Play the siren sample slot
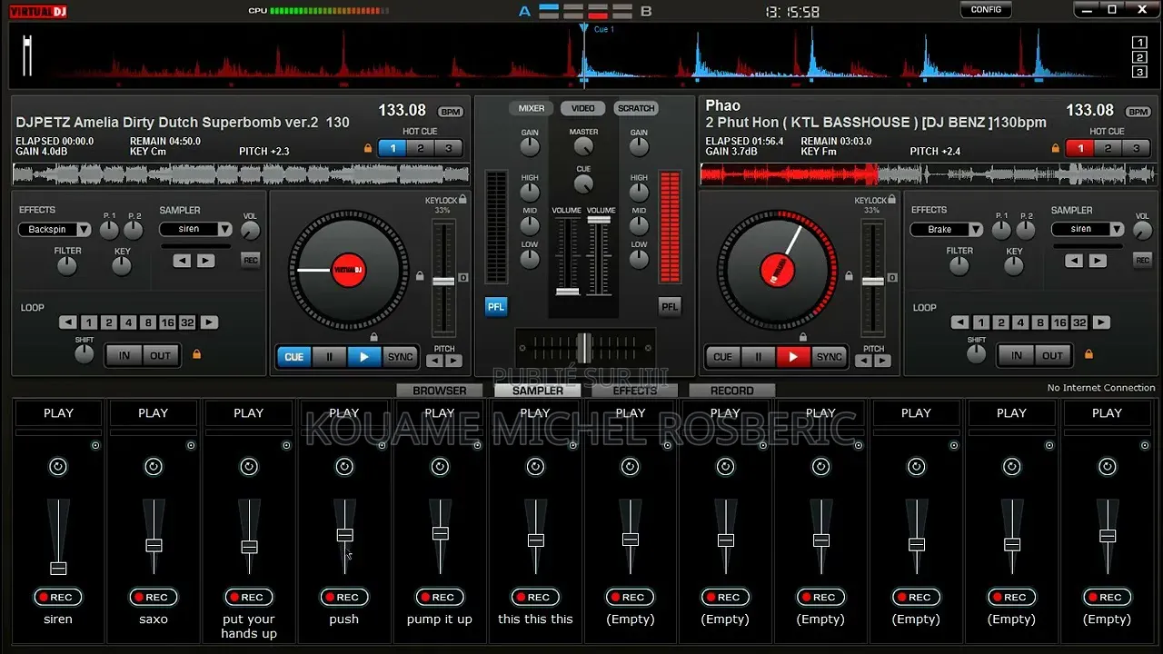The width and height of the screenshot is (1163, 654). [58, 413]
